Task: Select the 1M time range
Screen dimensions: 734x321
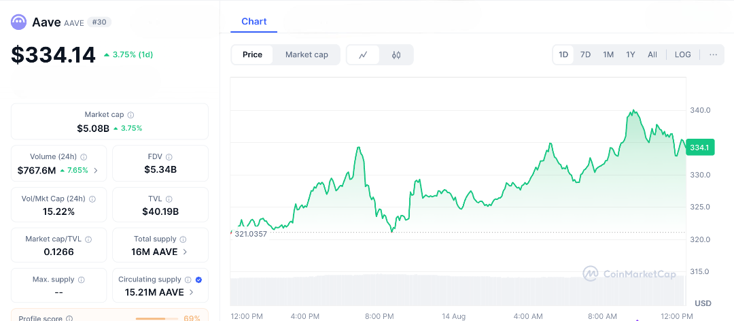Action: point(608,54)
